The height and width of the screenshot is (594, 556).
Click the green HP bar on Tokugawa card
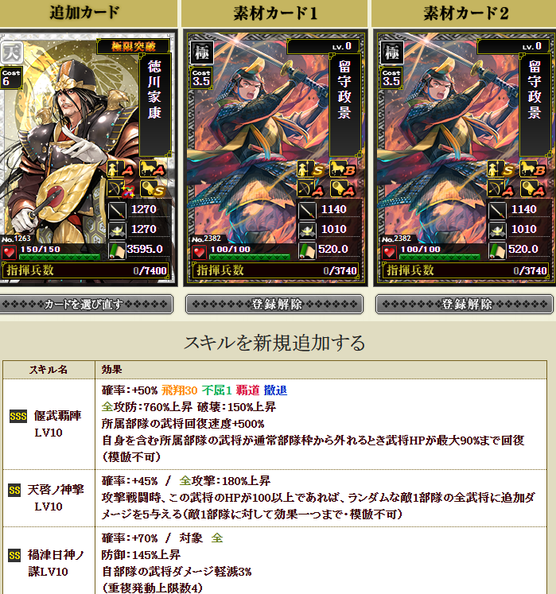tap(60, 257)
